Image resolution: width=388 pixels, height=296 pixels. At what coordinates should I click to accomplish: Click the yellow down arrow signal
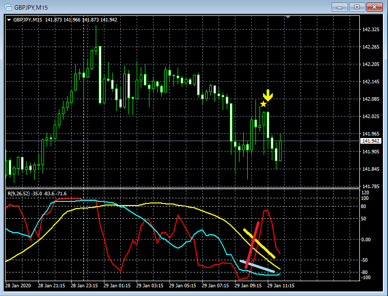point(268,96)
